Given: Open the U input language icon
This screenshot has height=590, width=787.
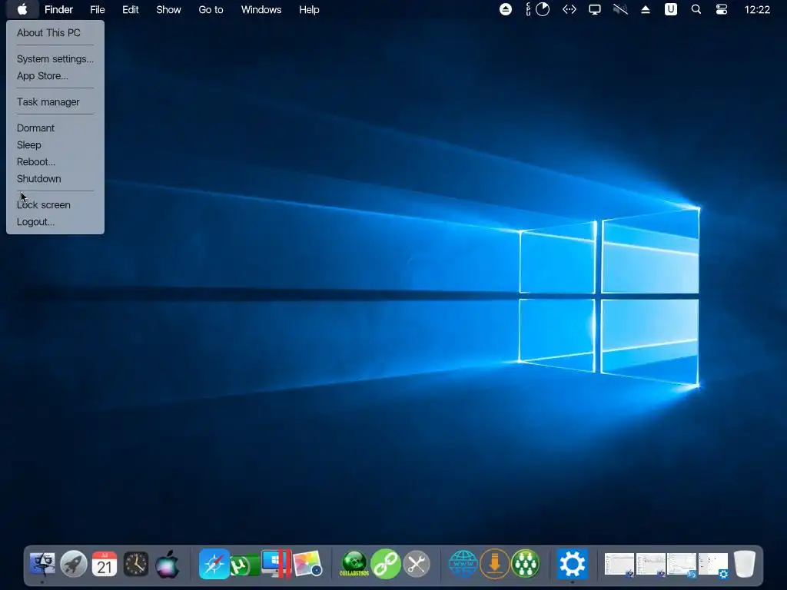Looking at the screenshot, I should tap(670, 9).
